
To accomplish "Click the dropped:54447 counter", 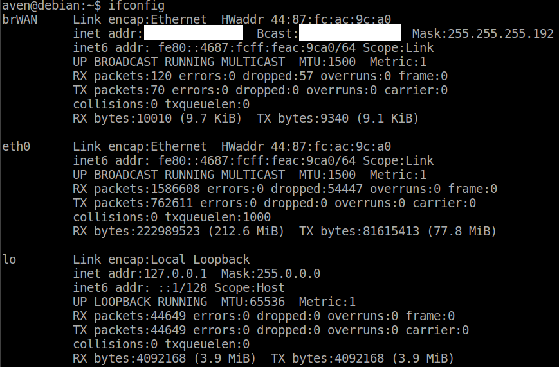I will tap(317, 189).
